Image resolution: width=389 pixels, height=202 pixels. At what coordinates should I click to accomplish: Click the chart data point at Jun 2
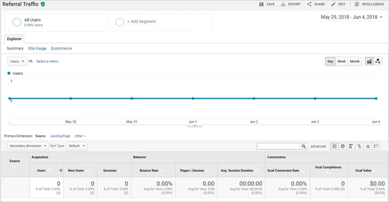coord(254,98)
